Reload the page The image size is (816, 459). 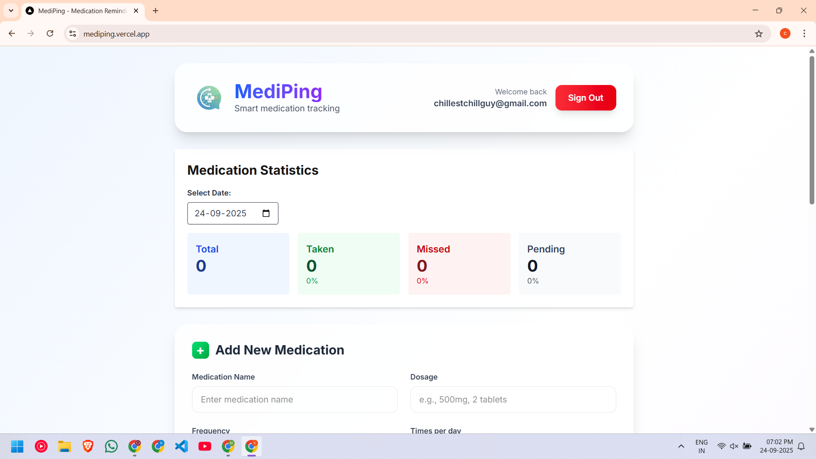pos(50,34)
